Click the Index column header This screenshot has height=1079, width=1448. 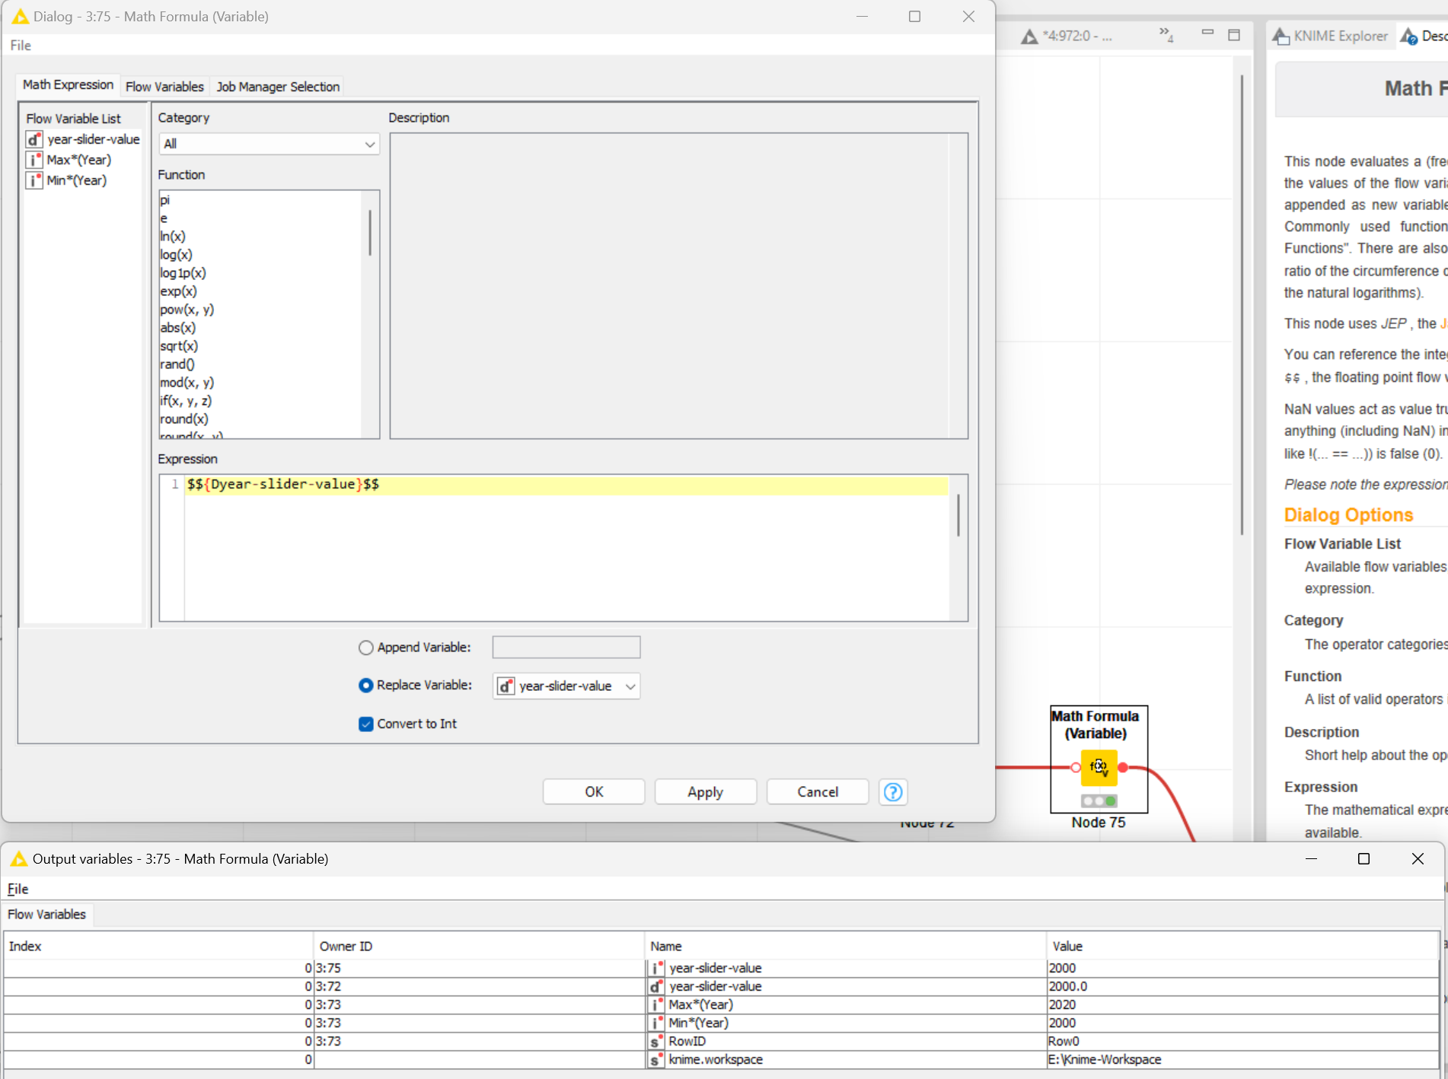(x=158, y=947)
